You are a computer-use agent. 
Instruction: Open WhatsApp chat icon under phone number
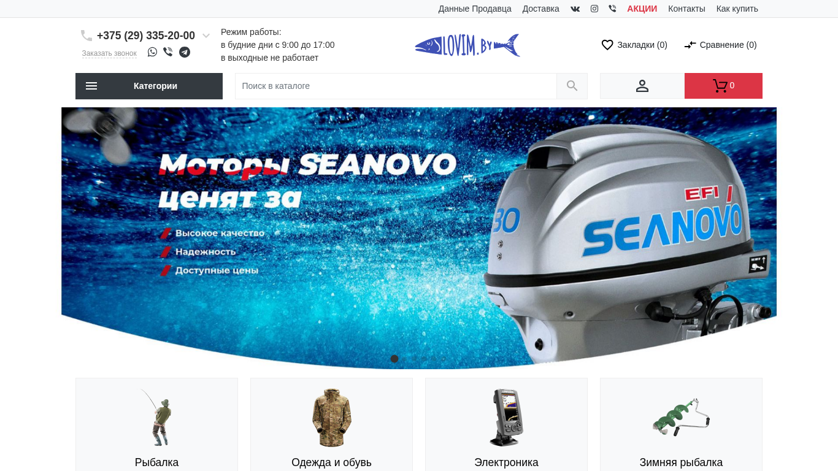coord(152,52)
